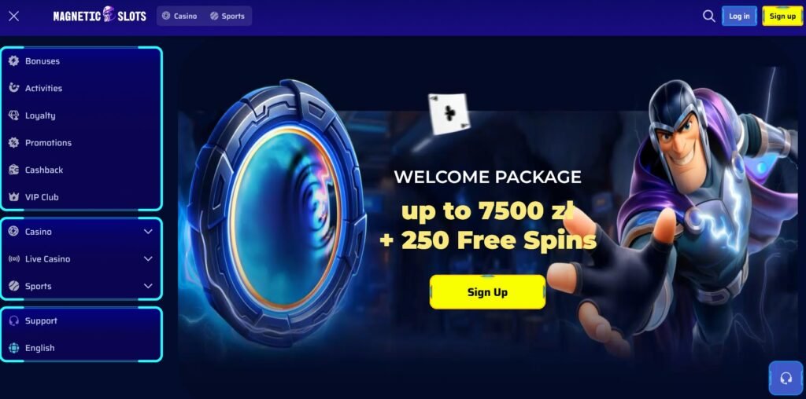Screen dimensions: 806x399
Task: Switch to the Casino tab in the header
Action: pos(179,16)
